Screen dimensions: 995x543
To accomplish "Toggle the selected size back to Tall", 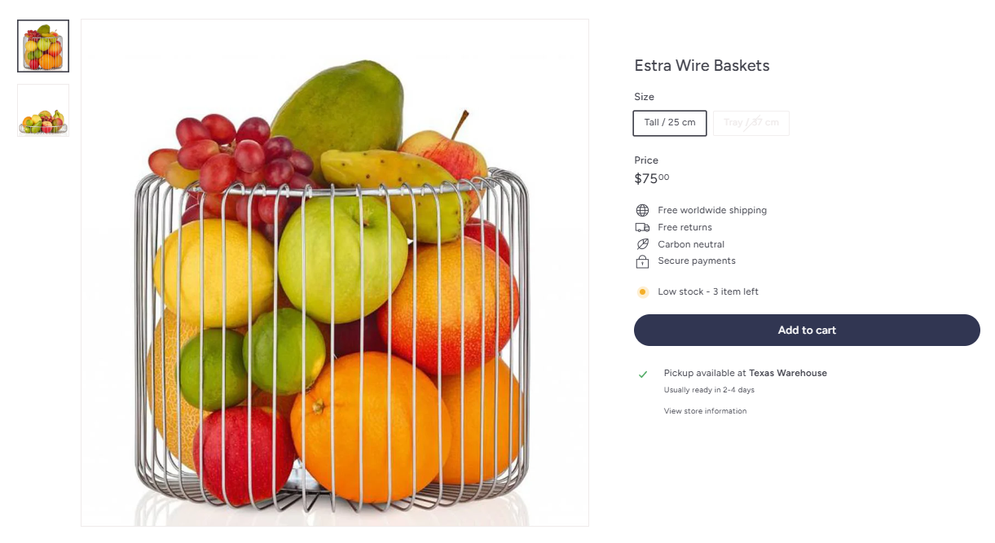I will [x=669, y=123].
